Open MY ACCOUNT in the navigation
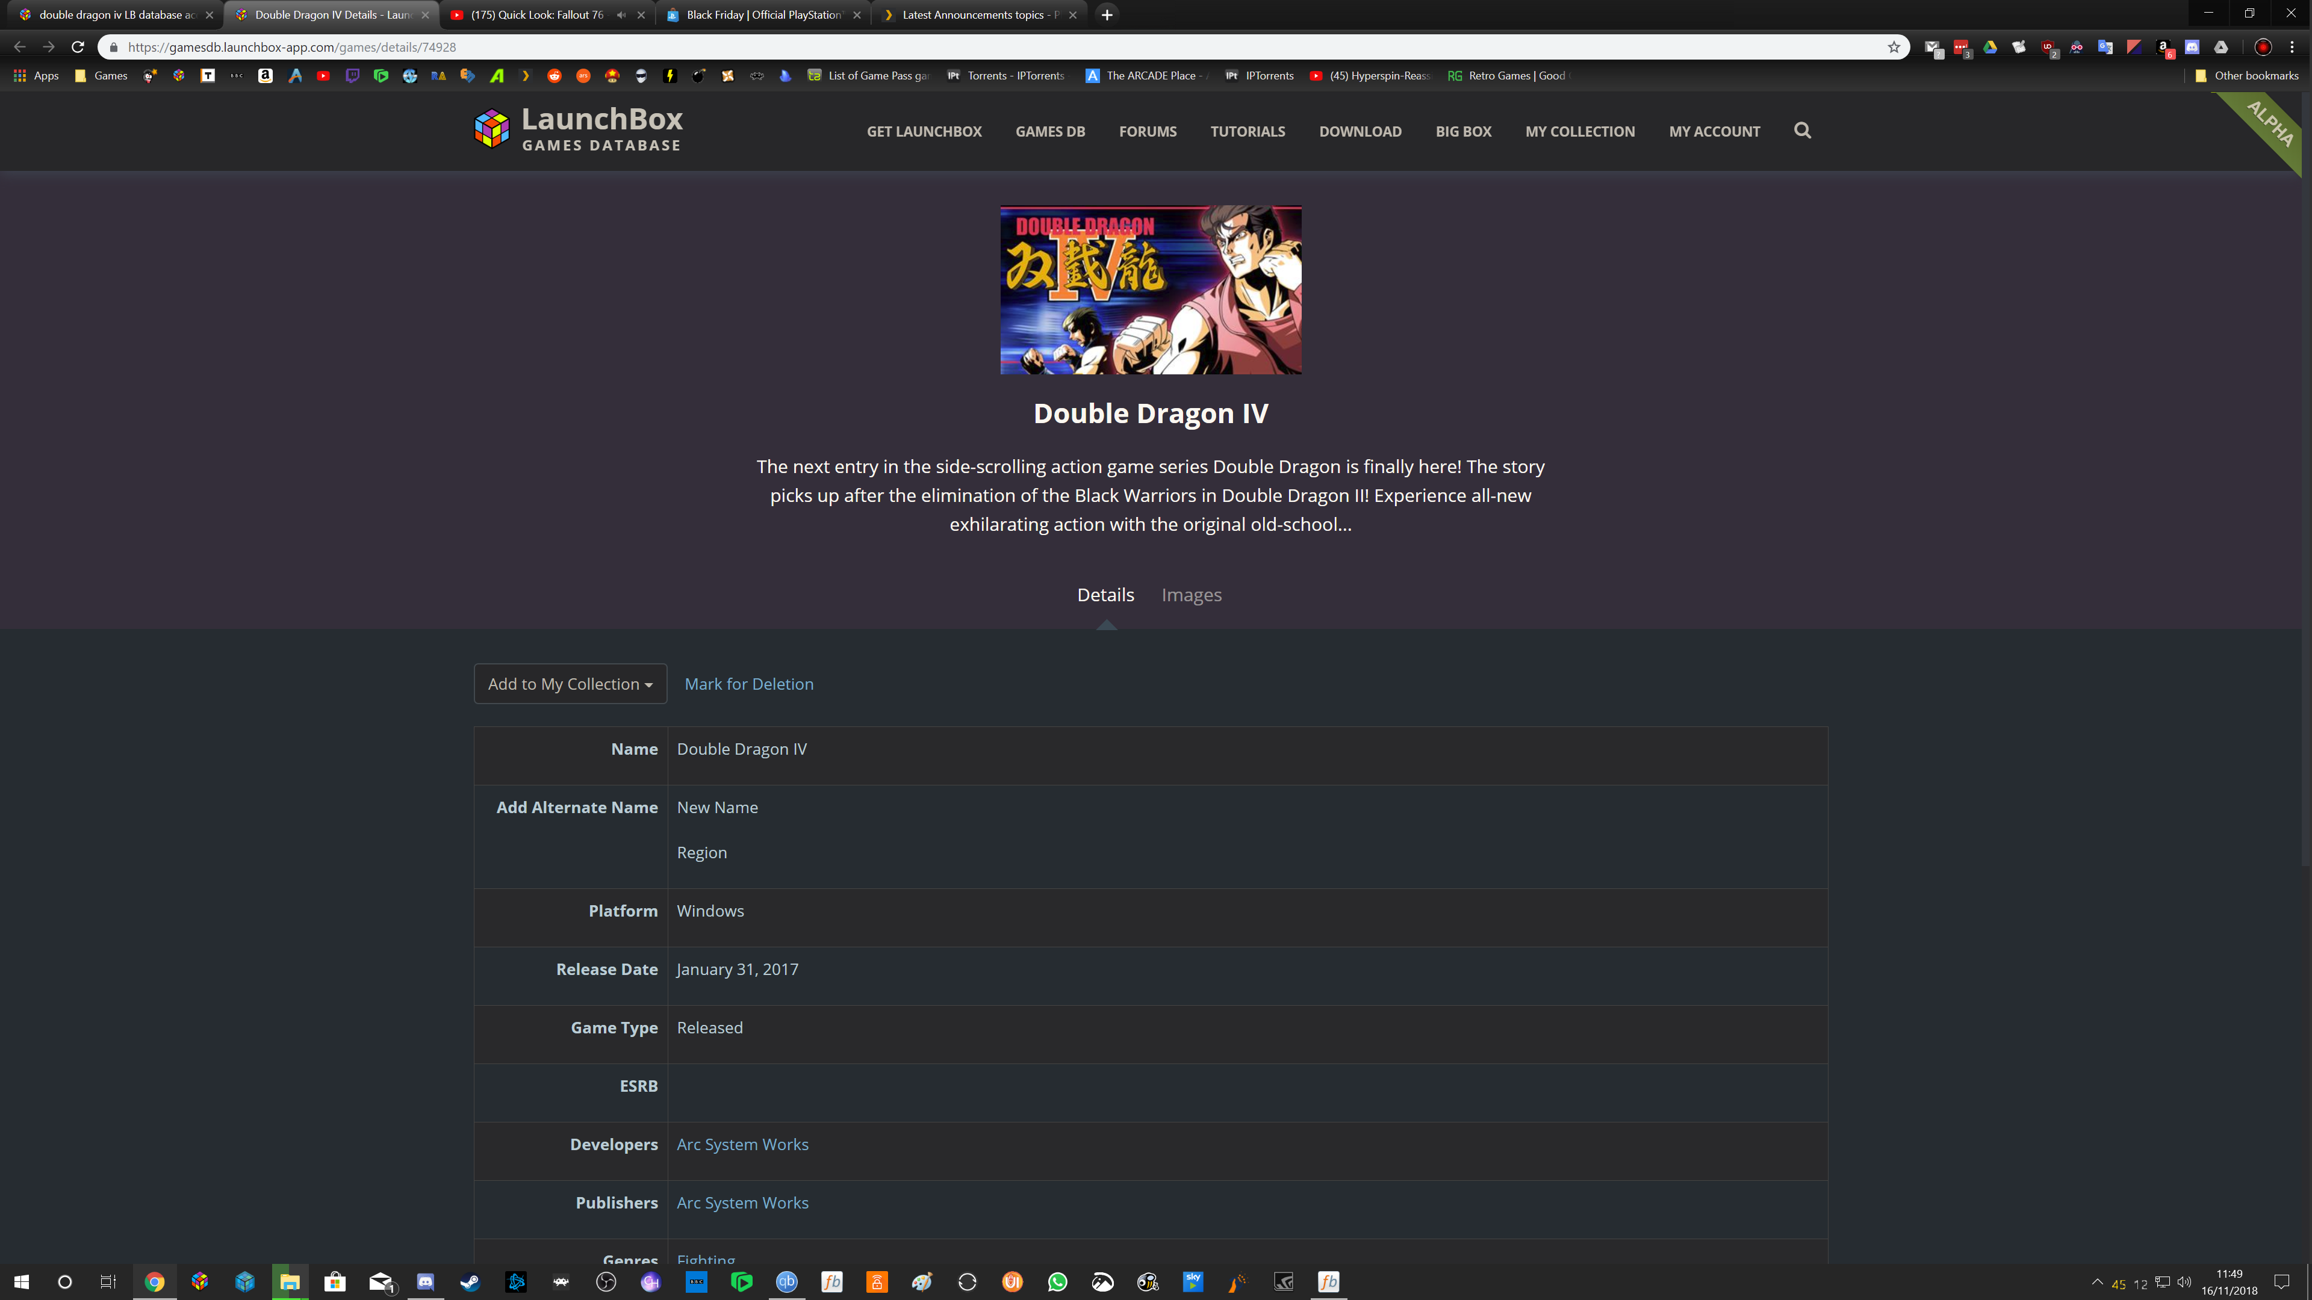Screen dimensions: 2312x1300 pos(1714,131)
